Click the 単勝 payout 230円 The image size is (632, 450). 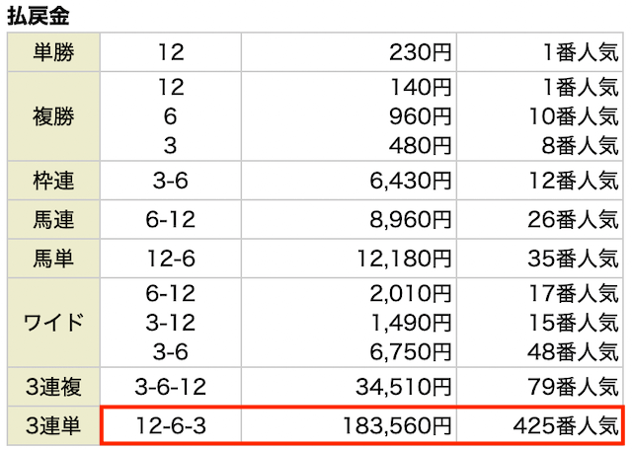click(421, 52)
